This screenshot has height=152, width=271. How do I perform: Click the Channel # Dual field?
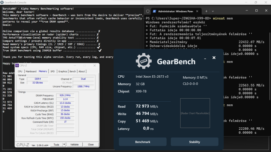(x=83, y=79)
